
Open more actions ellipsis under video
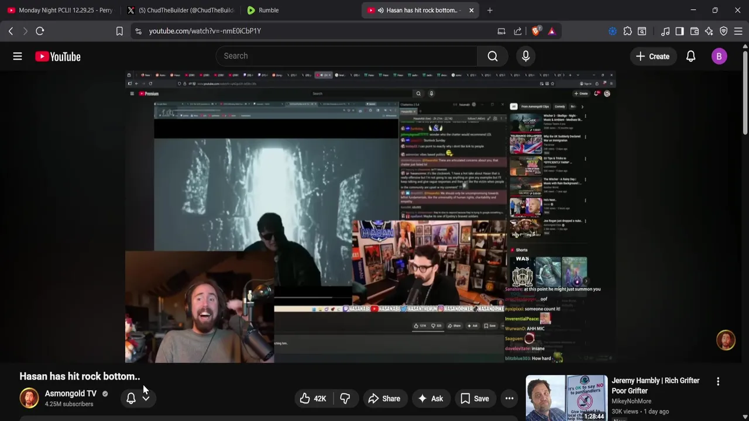pyautogui.click(x=509, y=399)
